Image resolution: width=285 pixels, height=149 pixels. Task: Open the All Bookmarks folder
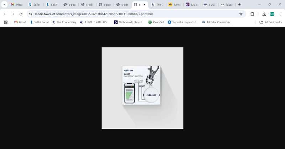point(270,22)
